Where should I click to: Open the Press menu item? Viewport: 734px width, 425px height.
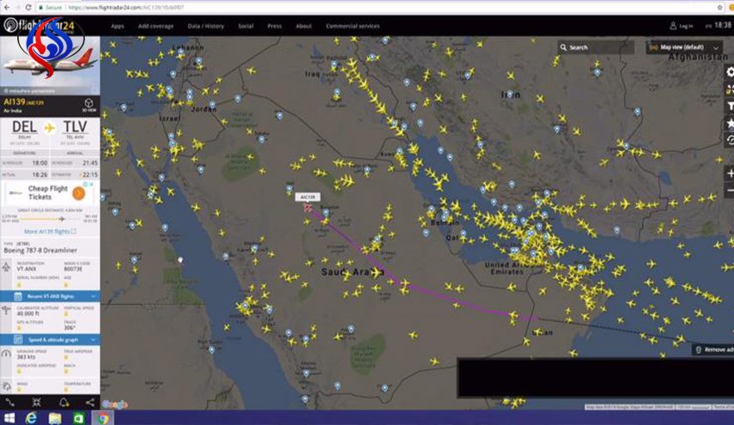(x=275, y=27)
